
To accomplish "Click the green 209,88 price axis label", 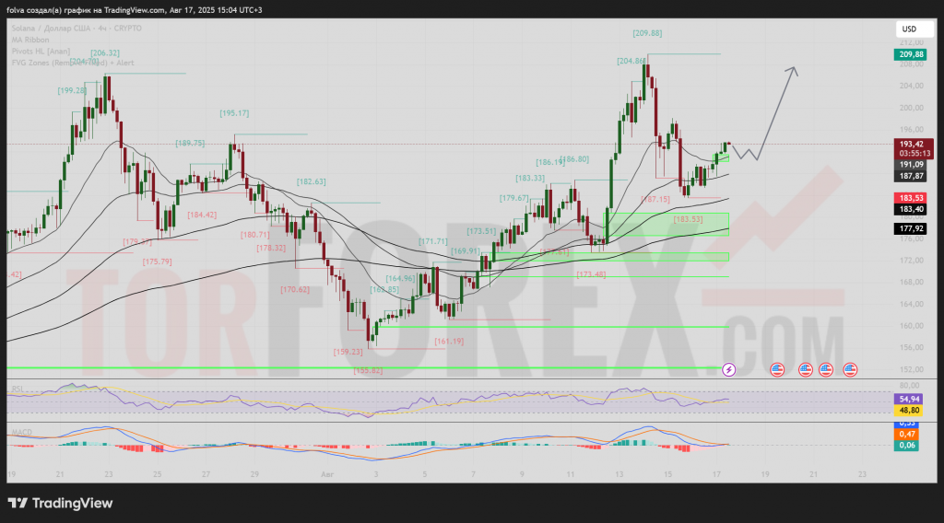I will pyautogui.click(x=910, y=54).
